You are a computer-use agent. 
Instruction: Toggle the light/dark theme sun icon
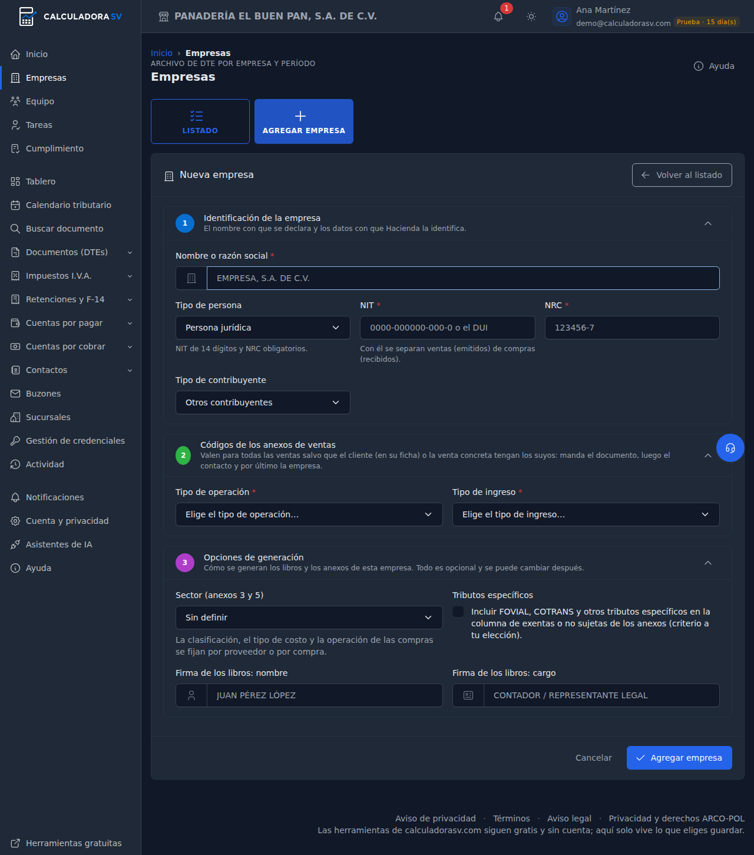531,16
